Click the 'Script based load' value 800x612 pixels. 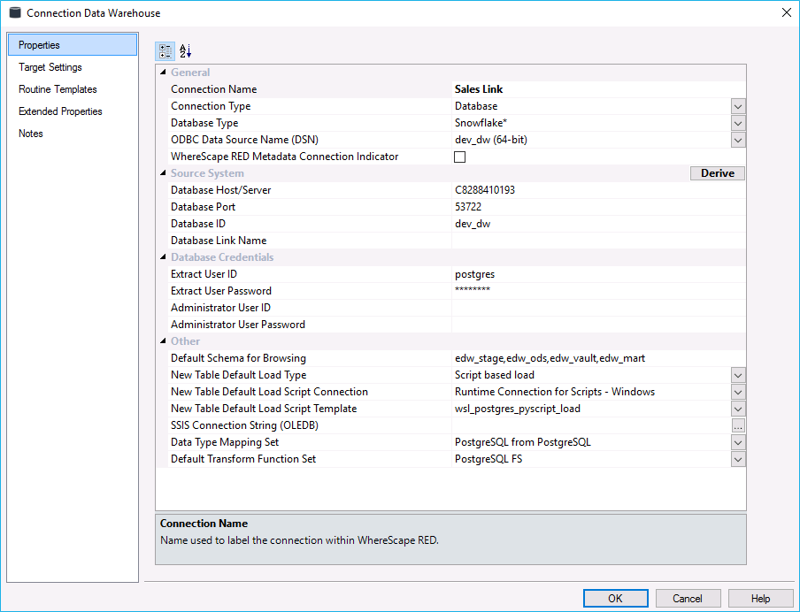pos(495,375)
